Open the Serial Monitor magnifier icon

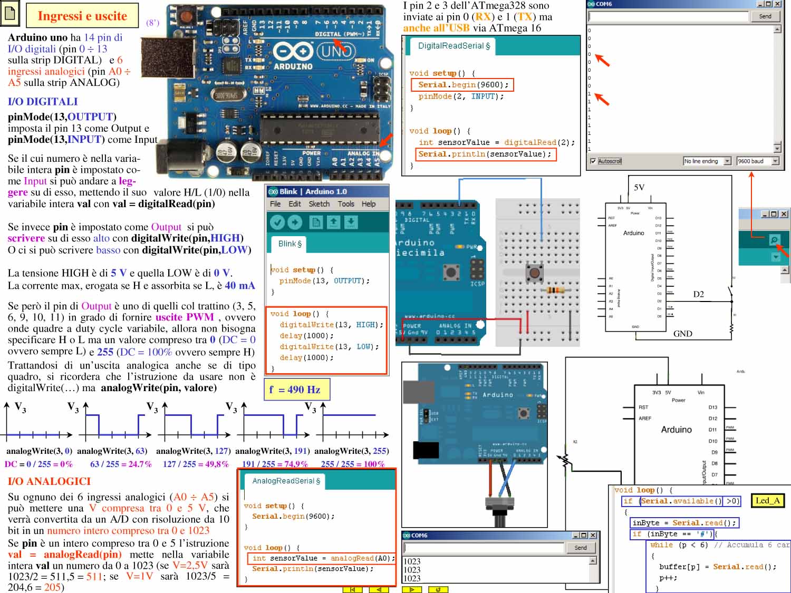coord(774,240)
